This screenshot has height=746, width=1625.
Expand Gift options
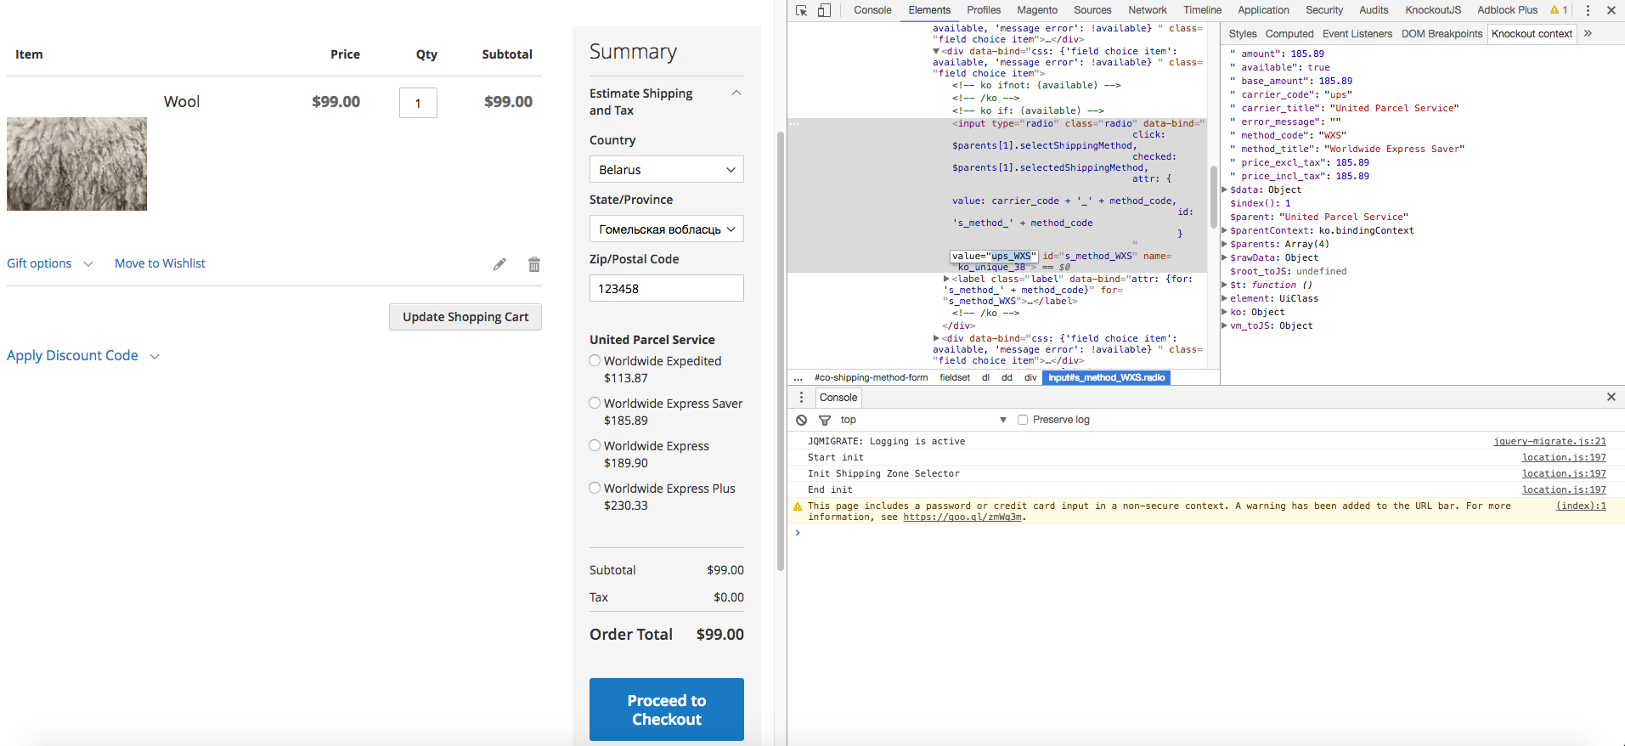pyautogui.click(x=50, y=263)
